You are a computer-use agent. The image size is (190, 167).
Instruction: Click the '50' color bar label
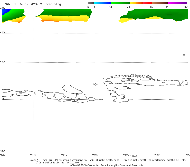pyautogui.click(x=152, y=7)
